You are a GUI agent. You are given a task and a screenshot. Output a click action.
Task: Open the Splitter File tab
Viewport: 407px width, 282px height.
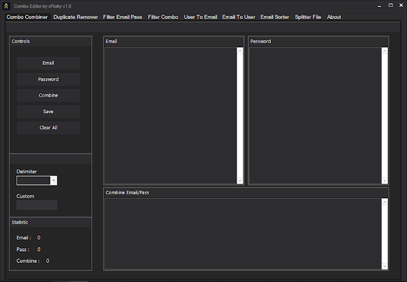(308, 17)
